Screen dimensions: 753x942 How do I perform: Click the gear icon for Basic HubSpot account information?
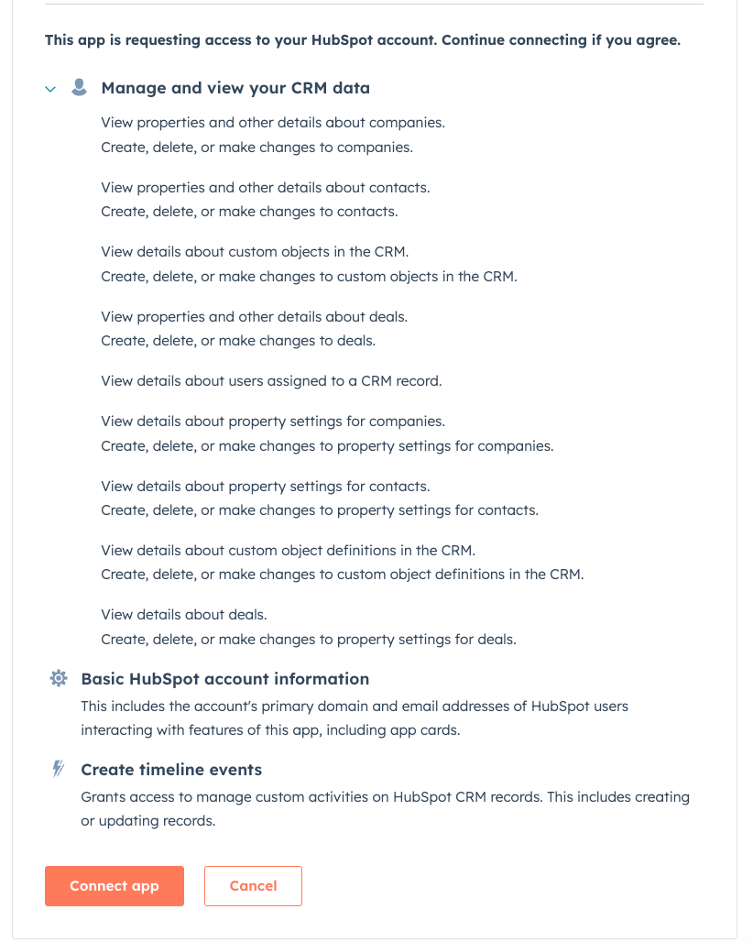tap(59, 679)
